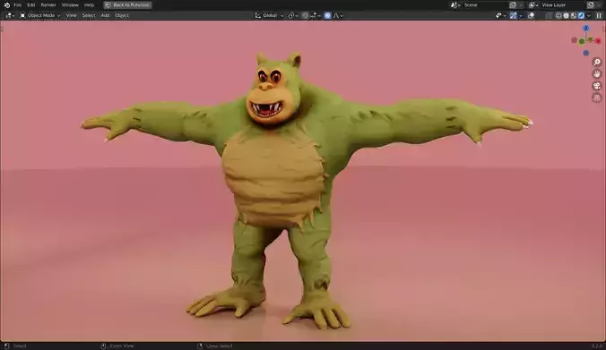
Task: Open the Help menu
Action: [89, 5]
